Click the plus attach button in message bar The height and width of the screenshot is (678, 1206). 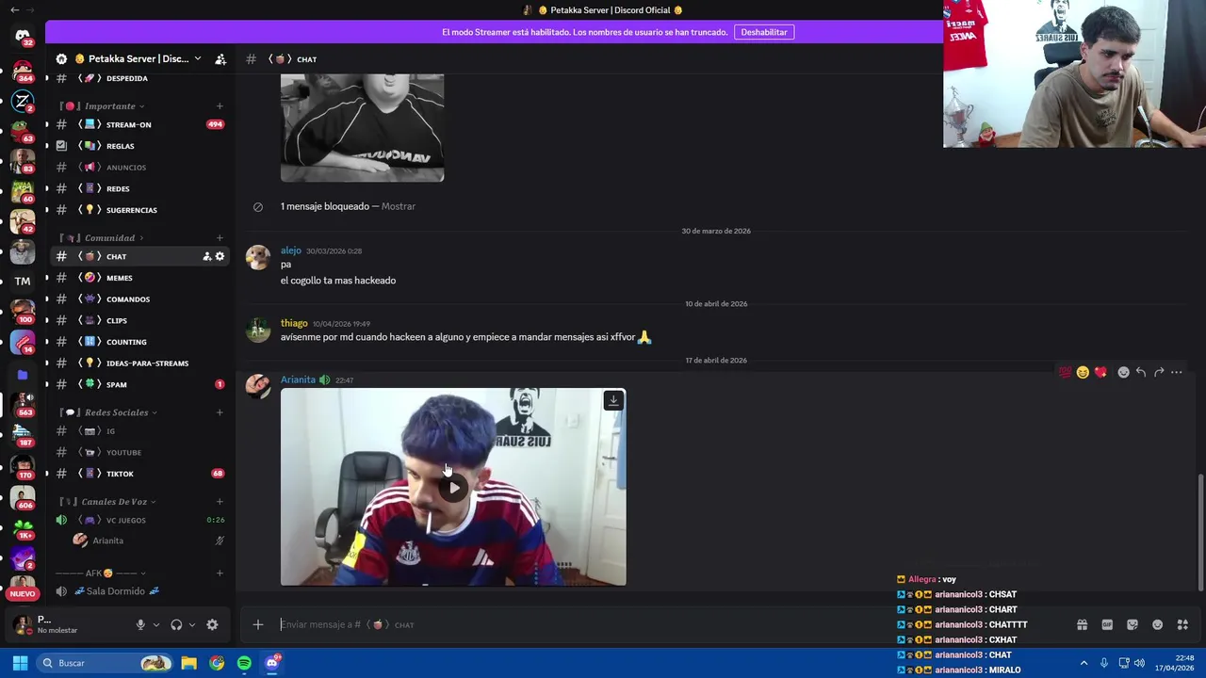click(258, 624)
